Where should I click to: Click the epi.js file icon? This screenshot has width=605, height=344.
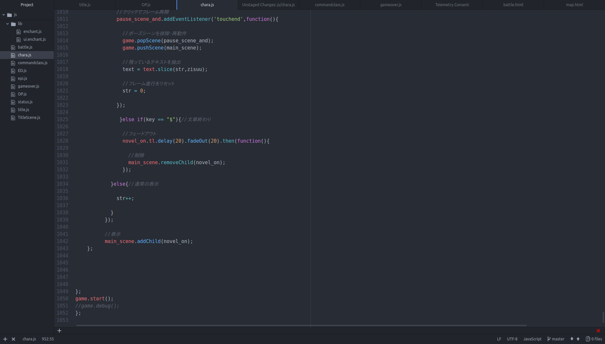coord(13,79)
